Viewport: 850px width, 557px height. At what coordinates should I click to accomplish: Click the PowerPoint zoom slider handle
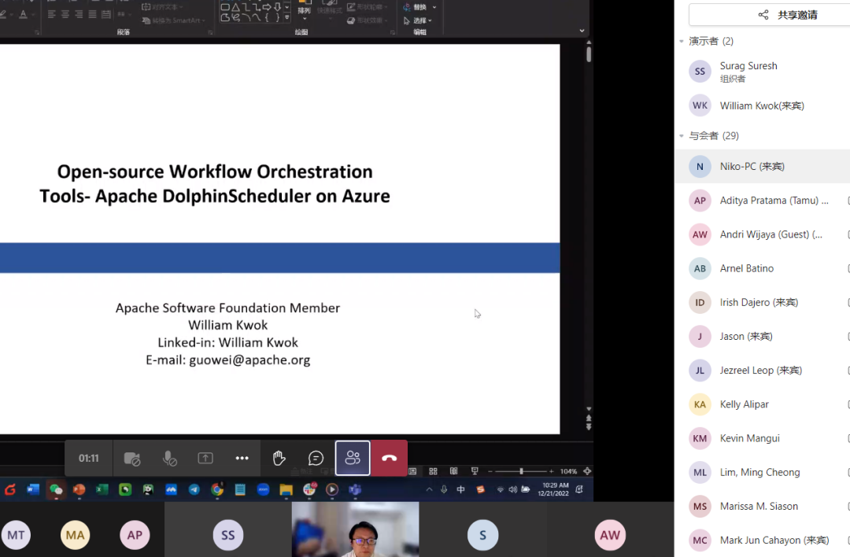tap(521, 471)
